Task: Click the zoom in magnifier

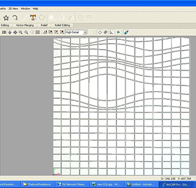Action: point(21,32)
